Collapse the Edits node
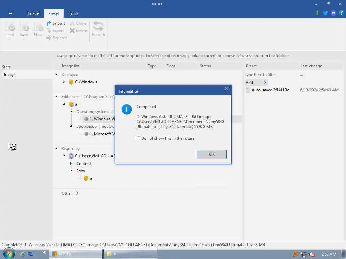Viewport: 346px width, 259px height. (x=71, y=171)
